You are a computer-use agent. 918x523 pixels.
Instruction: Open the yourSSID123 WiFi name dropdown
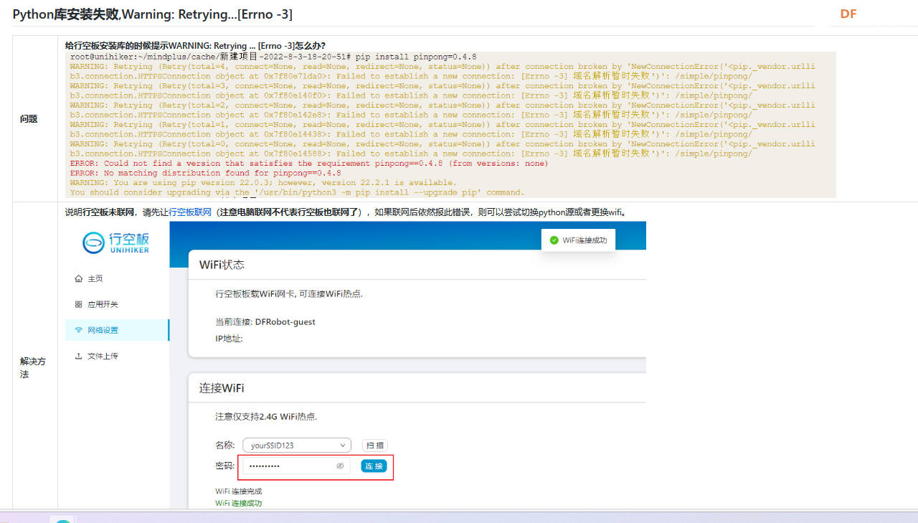[297, 446]
